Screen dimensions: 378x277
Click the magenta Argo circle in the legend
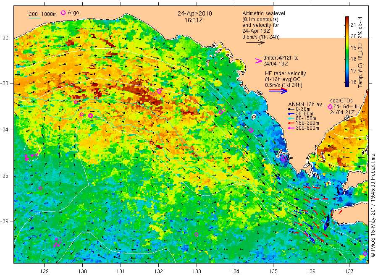pyautogui.click(x=63, y=13)
